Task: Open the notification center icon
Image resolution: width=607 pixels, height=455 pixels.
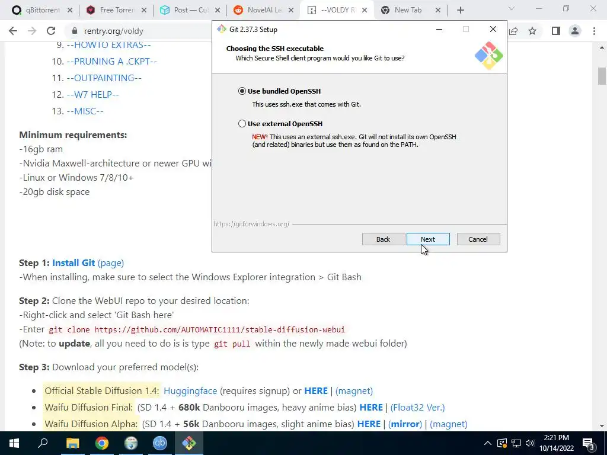Action: coord(588,443)
